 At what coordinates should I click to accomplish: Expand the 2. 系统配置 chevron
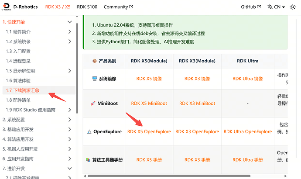[70, 120]
